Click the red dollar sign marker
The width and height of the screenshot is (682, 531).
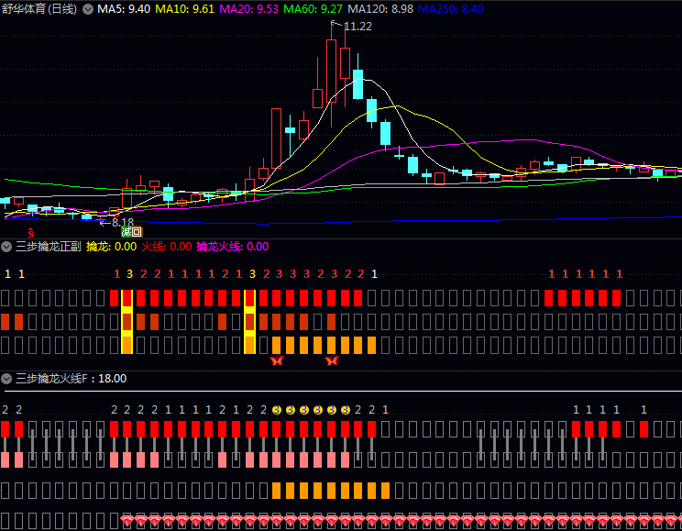point(30,234)
